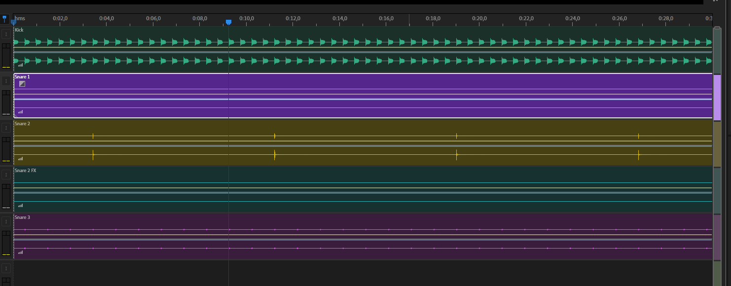Click the 0:18,0 mark on the time ruler
Image resolution: width=731 pixels, height=286 pixels.
click(433, 19)
